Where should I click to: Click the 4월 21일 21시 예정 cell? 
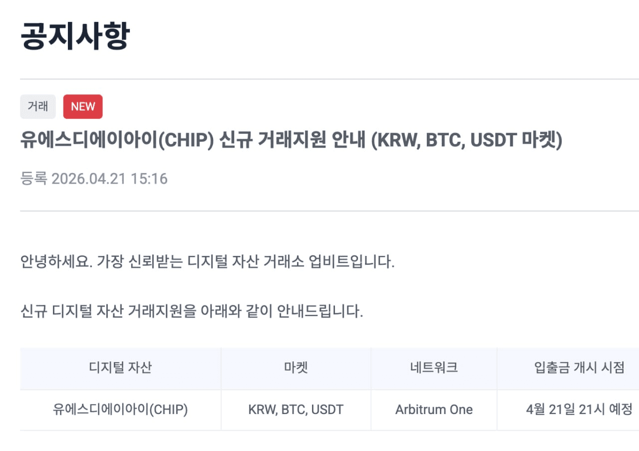coord(579,410)
